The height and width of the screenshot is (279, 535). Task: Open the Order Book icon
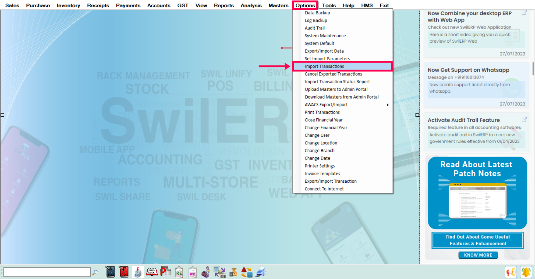pos(152,272)
